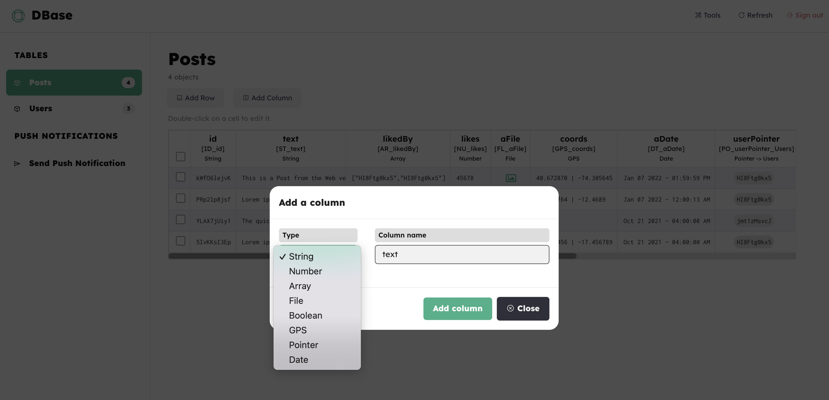Click the Users table cube icon
The width and height of the screenshot is (829, 400).
17,109
